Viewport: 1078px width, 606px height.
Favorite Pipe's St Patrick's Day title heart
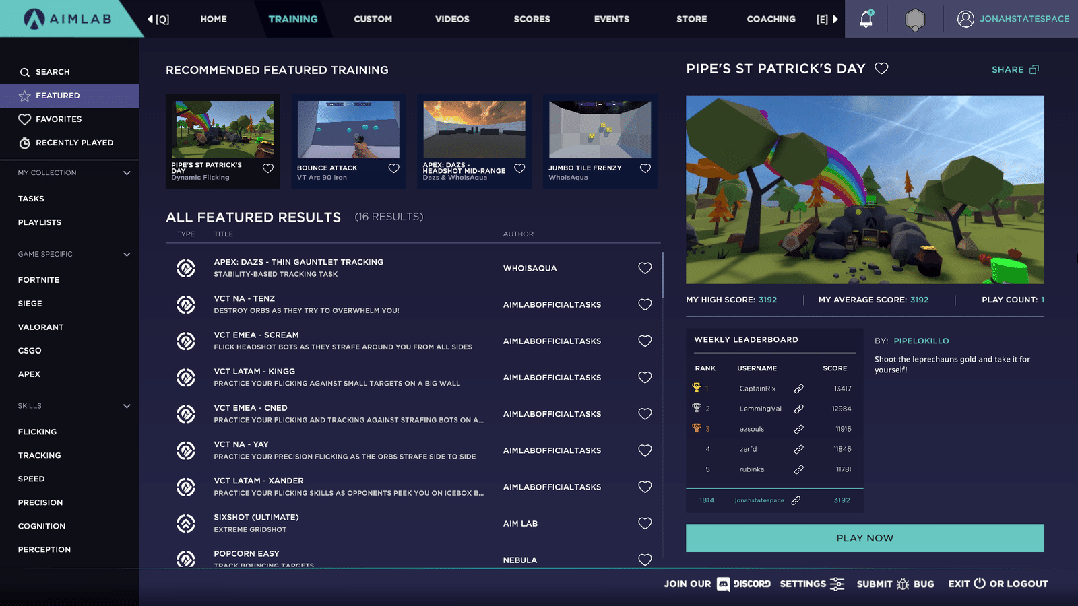coord(881,68)
